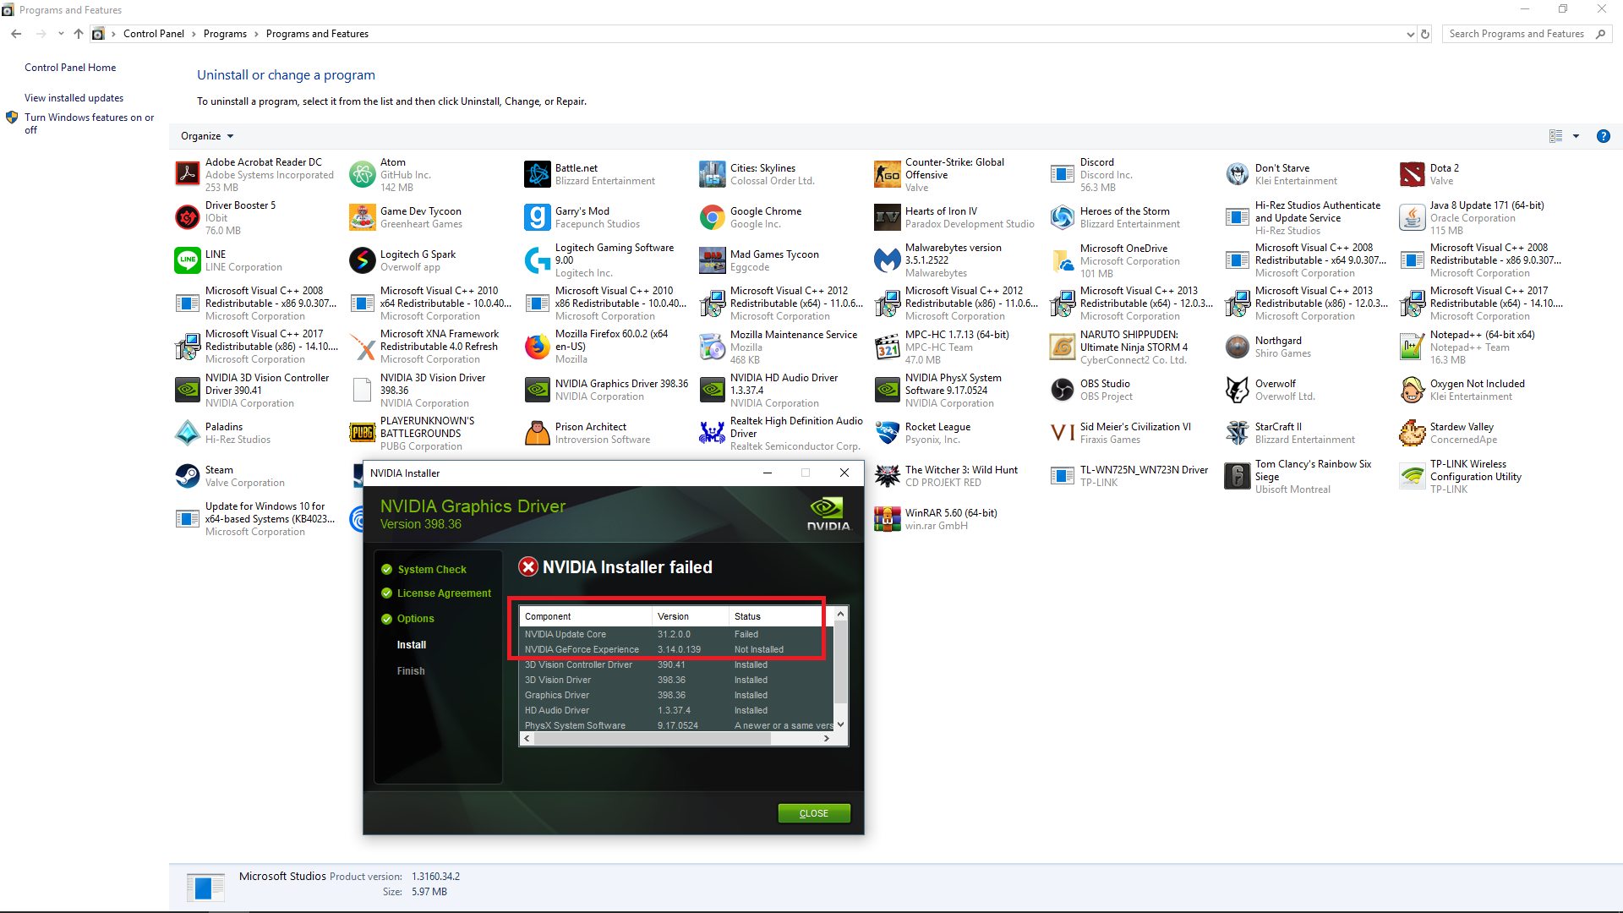This screenshot has height=913, width=1623.
Task: Open View installed updates link
Action: click(74, 98)
